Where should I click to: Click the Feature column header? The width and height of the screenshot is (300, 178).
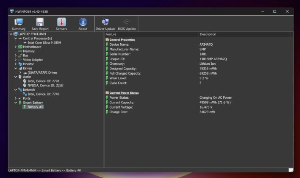click(111, 34)
